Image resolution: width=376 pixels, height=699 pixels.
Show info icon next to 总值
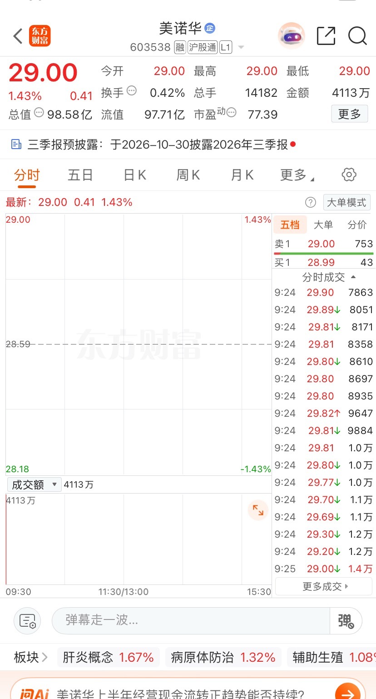[x=39, y=112]
